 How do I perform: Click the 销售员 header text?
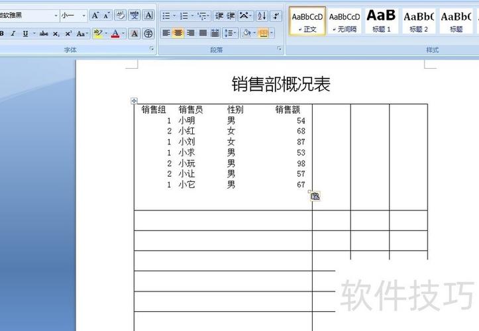(191, 109)
